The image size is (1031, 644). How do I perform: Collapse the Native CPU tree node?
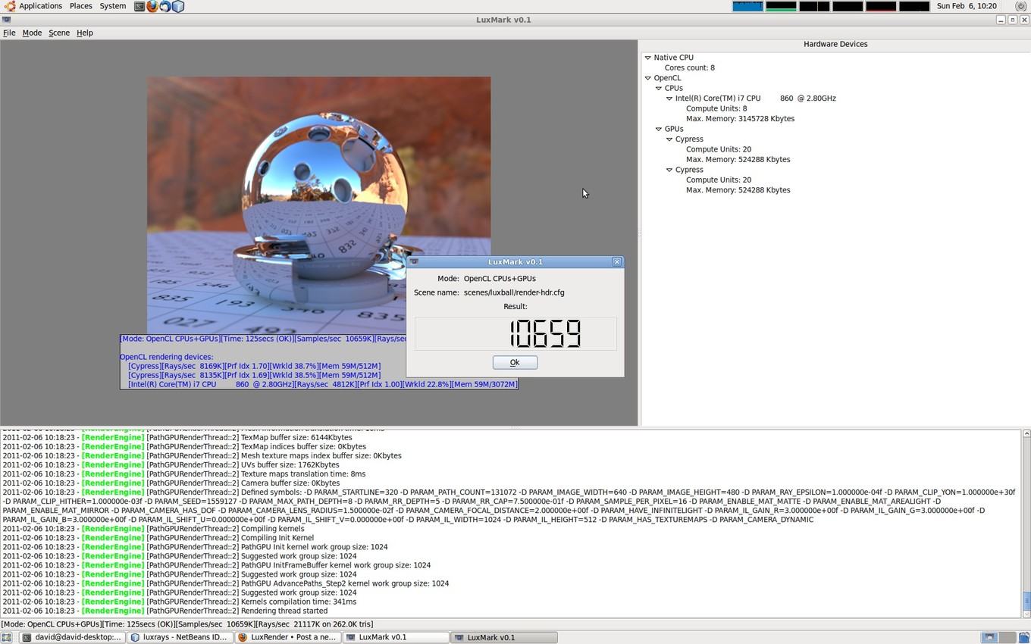pyautogui.click(x=648, y=58)
